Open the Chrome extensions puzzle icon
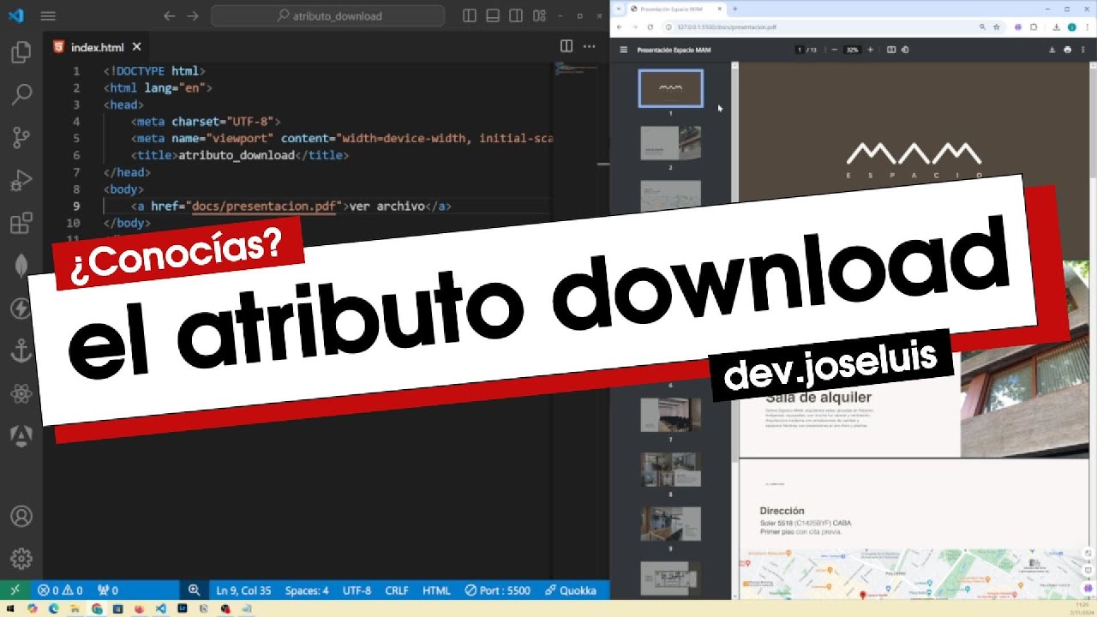Viewport: 1097px width, 617px height. (1034, 27)
